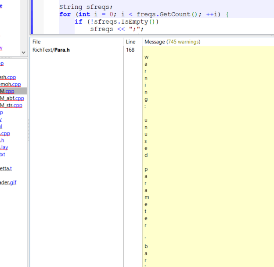Open the .h header file entry
This screenshot has height=267, width=274.
(2, 140)
